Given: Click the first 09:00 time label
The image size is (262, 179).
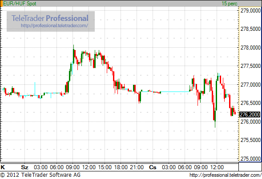Looking at the screenshot, I should click(73, 167).
